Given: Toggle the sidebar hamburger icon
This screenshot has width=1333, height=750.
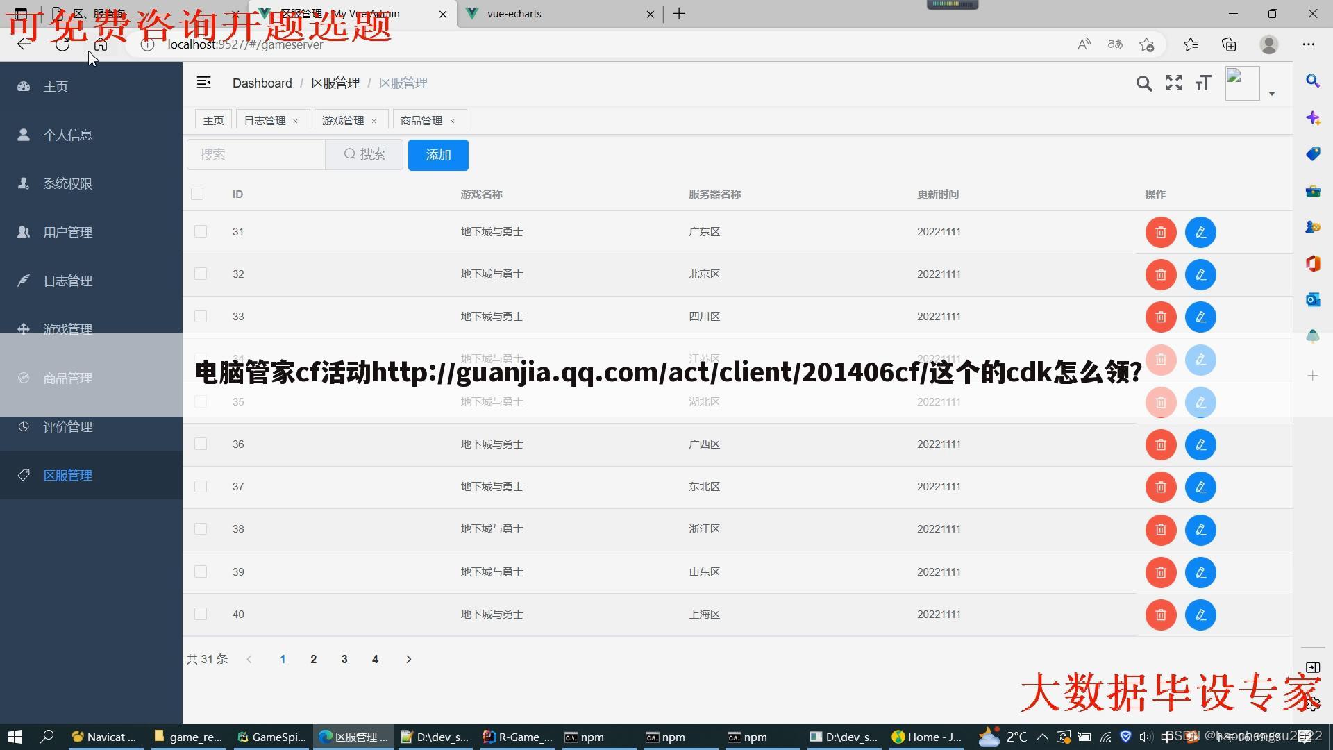Looking at the screenshot, I should coord(203,83).
